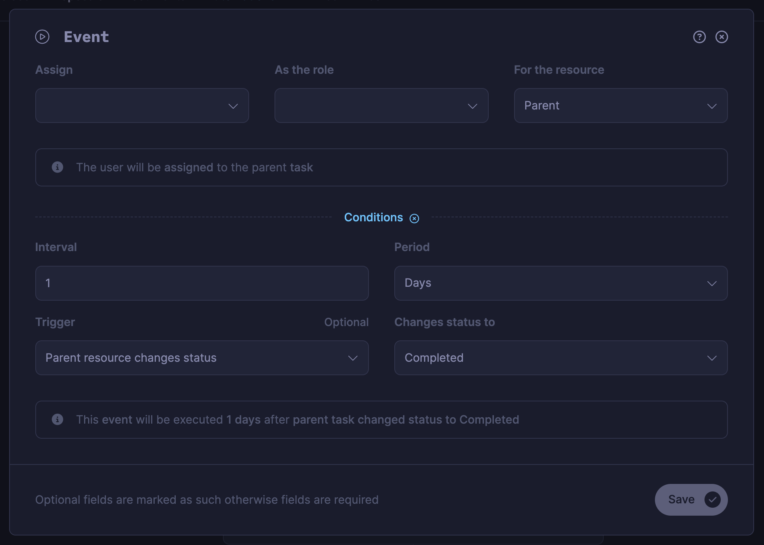Click the 'Optional' label above the Trigger field

(x=346, y=322)
